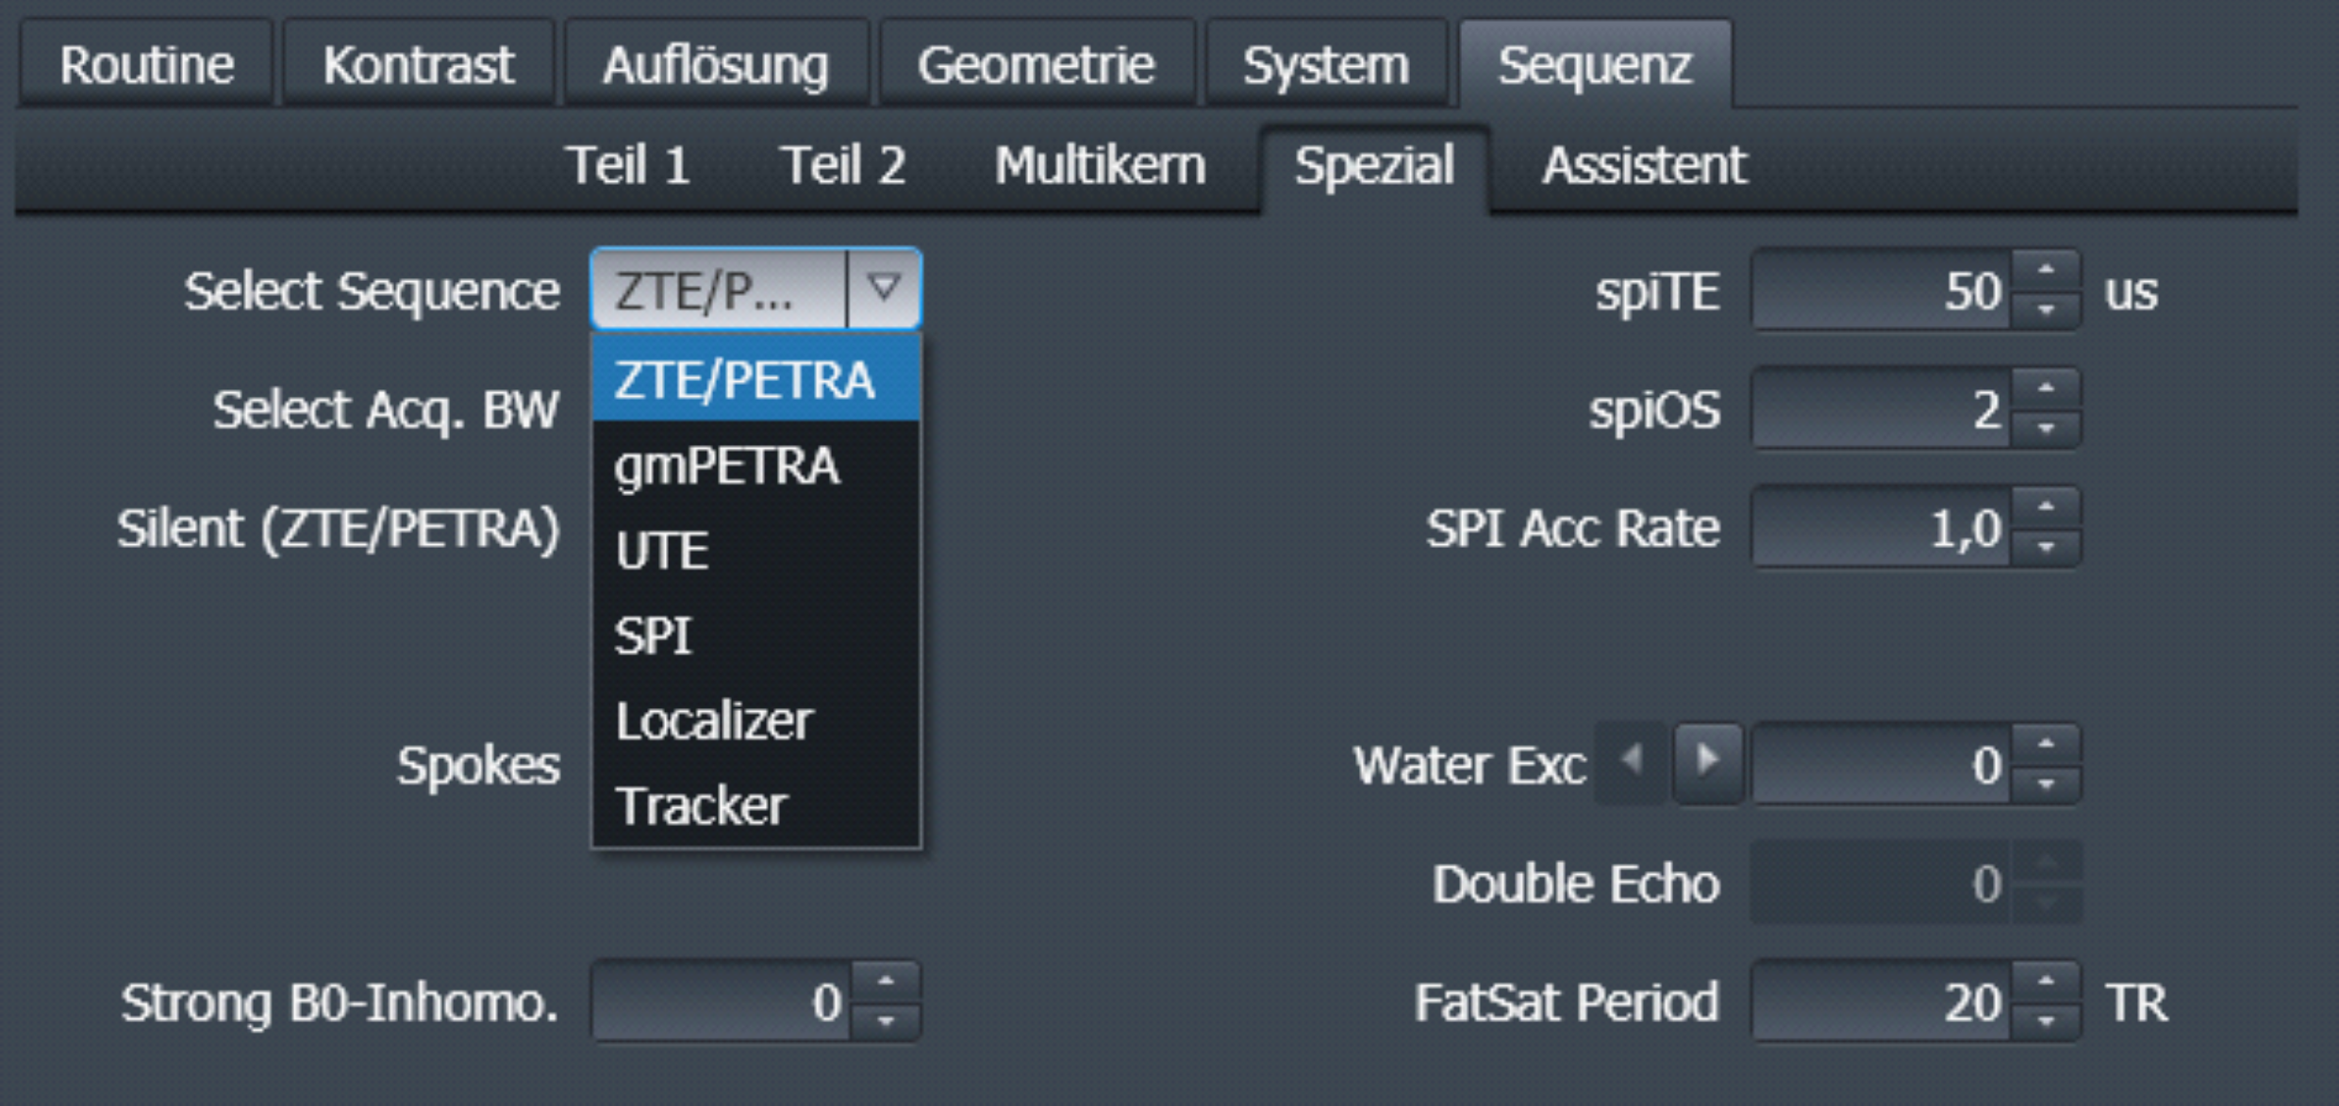Decrease spiOS value with down arrow
Screen dimensions: 2339x1106
coord(2045,429)
